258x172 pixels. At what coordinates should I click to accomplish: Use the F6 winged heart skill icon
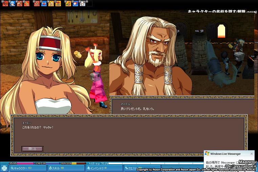44,3
